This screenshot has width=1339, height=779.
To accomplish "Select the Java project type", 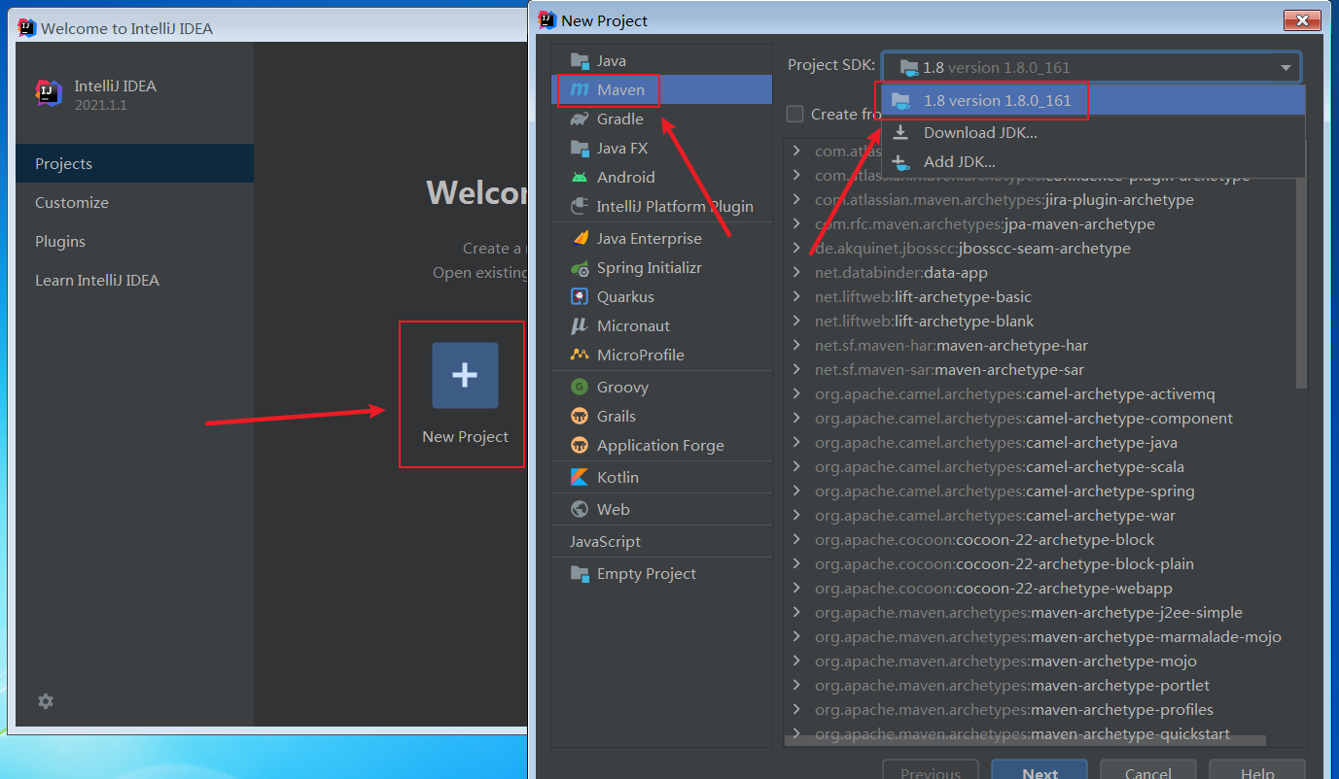I will click(x=661, y=60).
